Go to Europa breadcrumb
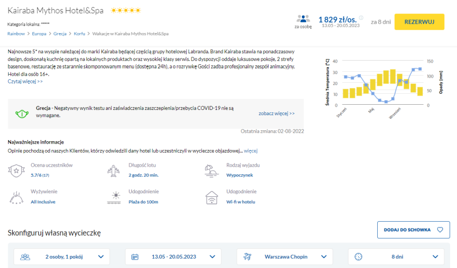457x268 pixels. (x=39, y=34)
